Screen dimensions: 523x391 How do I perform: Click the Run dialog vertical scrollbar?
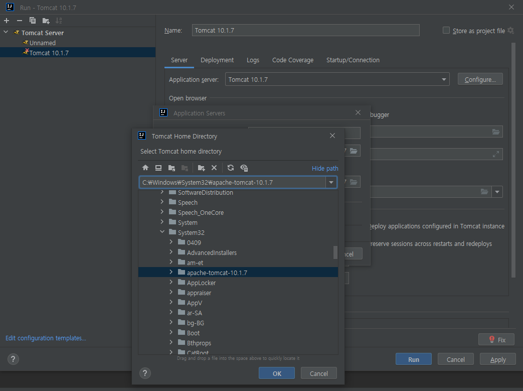[x=513, y=160]
